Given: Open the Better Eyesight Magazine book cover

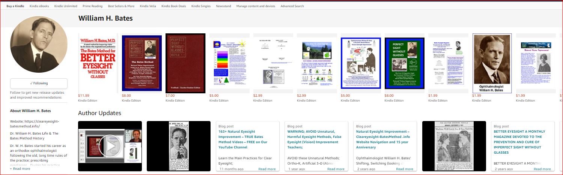Looking at the screenshot, I should tap(448, 63).
